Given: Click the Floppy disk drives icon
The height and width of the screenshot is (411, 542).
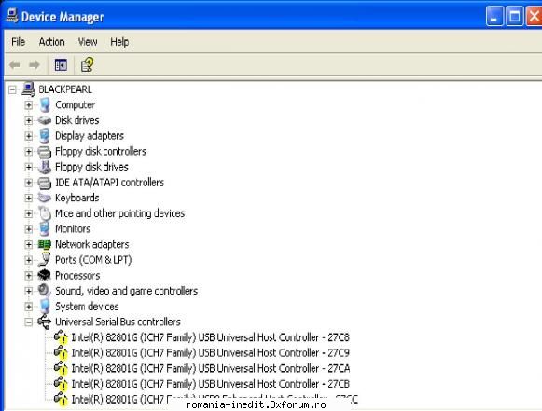Looking at the screenshot, I should point(44,167).
